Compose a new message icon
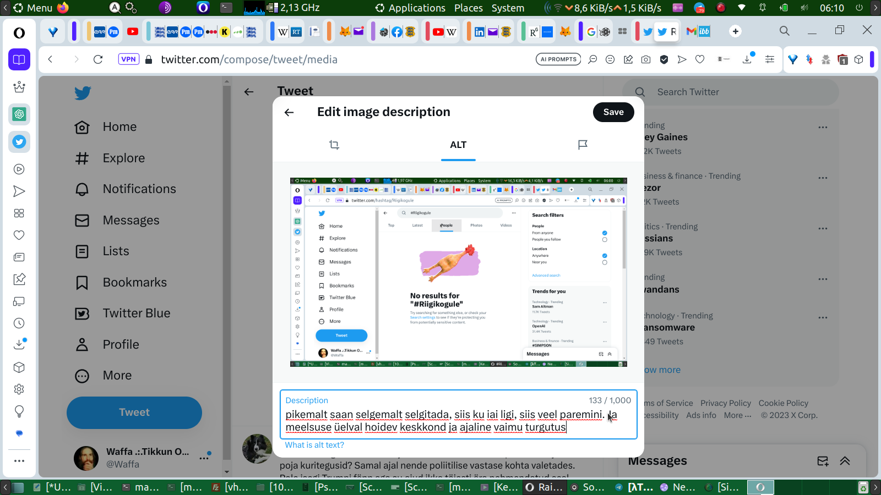881x495 pixels. click(x=823, y=461)
